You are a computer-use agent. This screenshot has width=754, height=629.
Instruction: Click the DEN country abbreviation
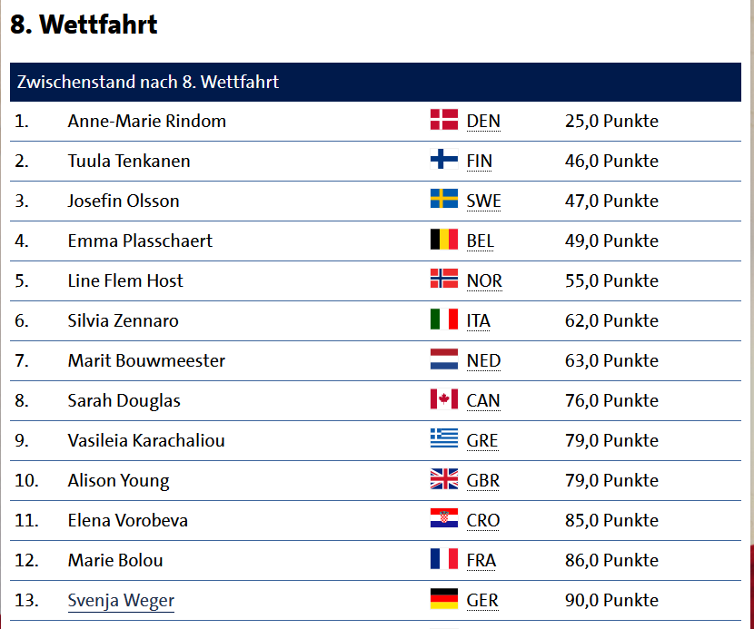coord(483,121)
